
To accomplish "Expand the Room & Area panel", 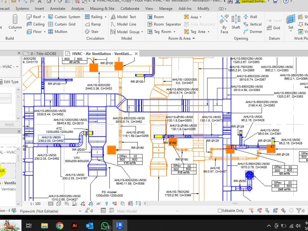I will click(x=181, y=38).
